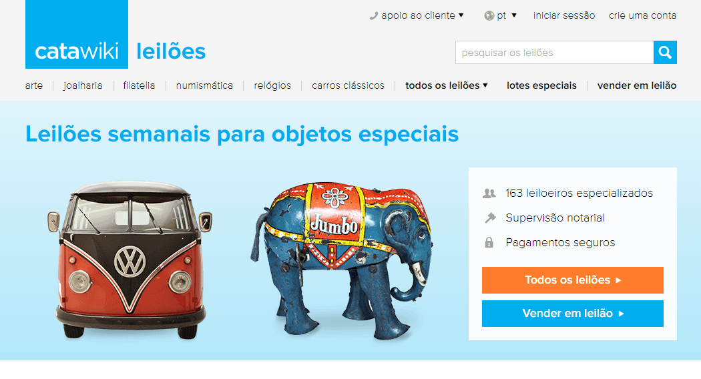Expand the apoio ao cliente dropdown

(417, 15)
